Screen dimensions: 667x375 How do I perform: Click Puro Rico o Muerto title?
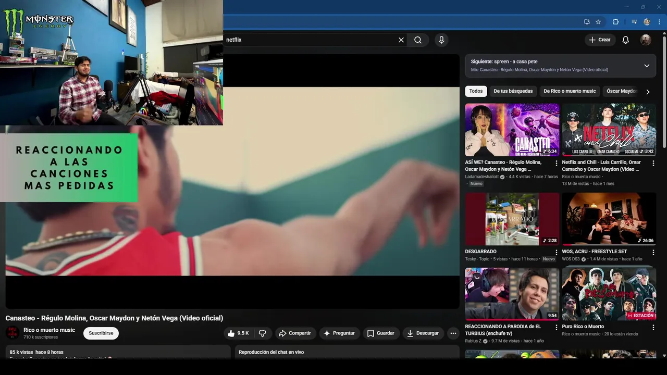point(583,327)
